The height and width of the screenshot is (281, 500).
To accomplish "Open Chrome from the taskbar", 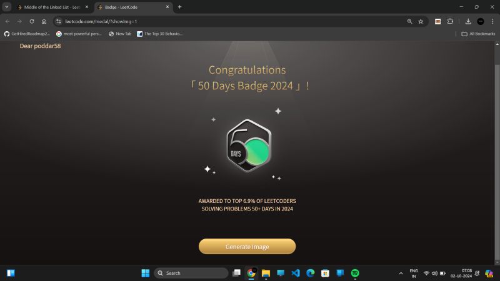I will click(x=251, y=273).
